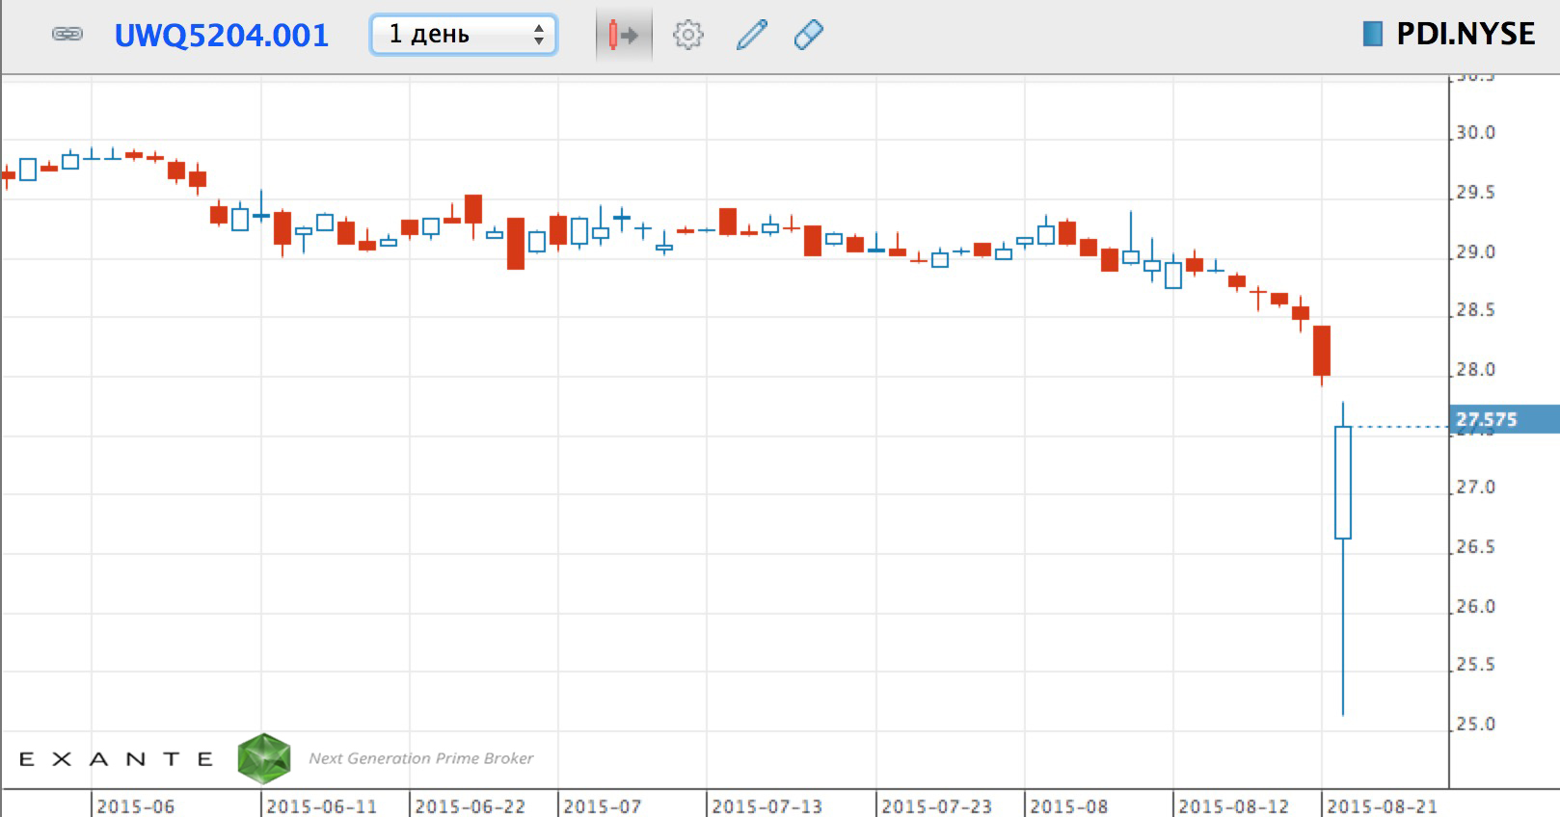Open the UWQ5204.001 account link
This screenshot has height=817, width=1560.
tap(221, 36)
